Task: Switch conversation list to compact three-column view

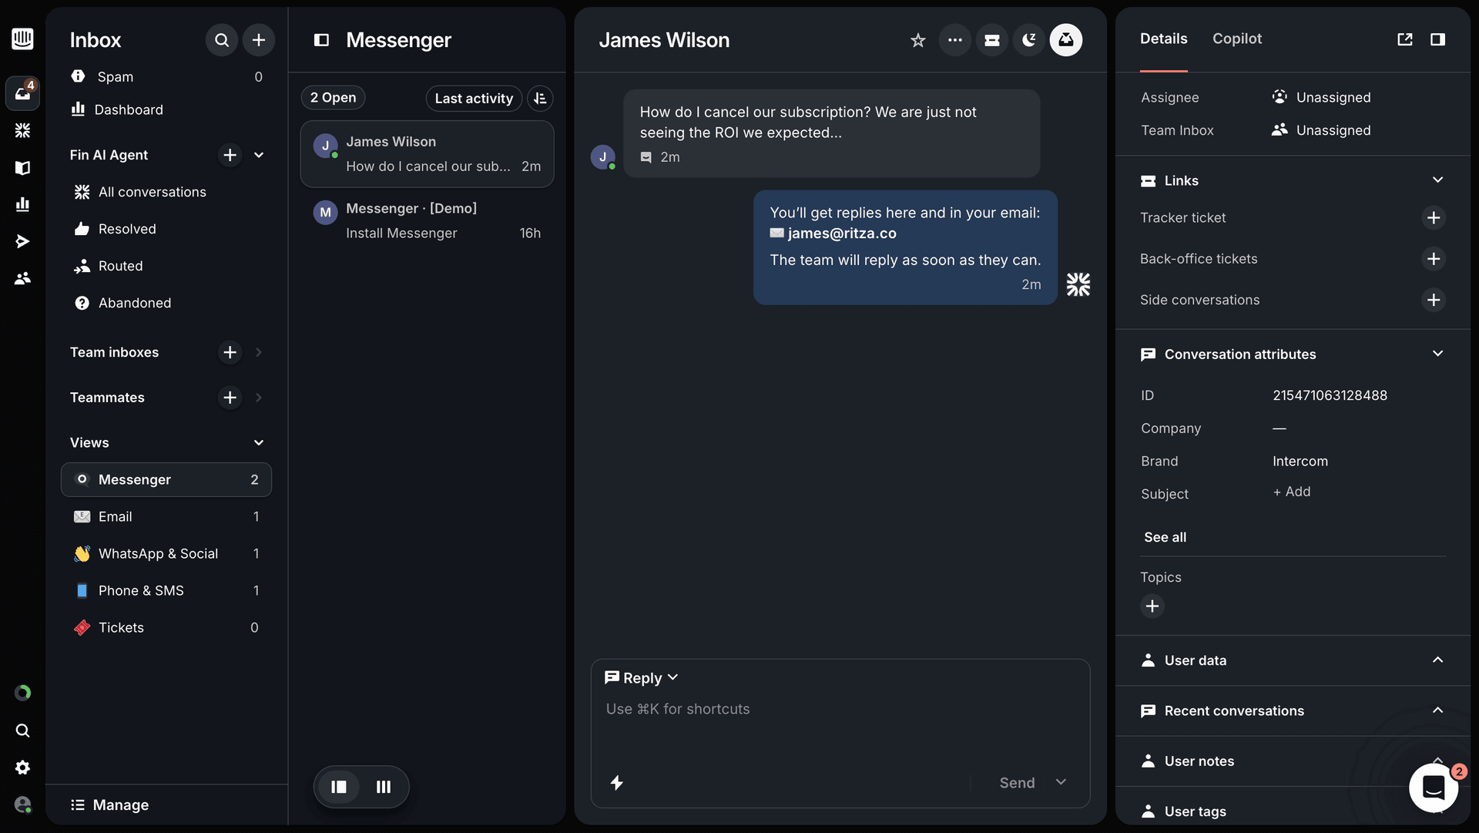Action: click(x=383, y=786)
